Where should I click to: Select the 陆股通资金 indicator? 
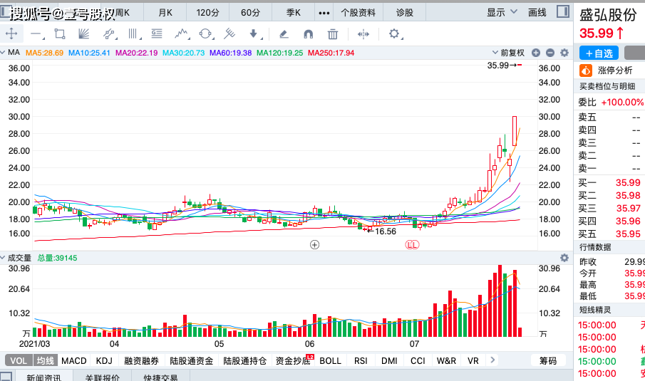(191, 360)
